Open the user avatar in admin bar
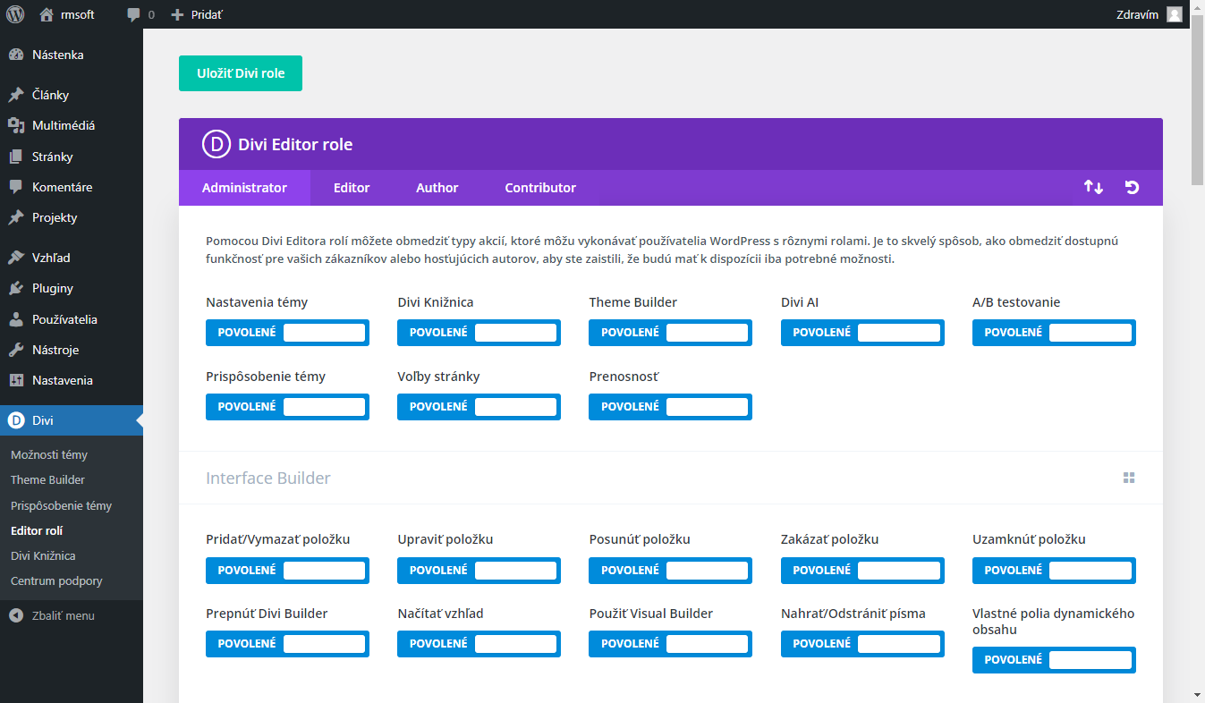 click(x=1175, y=14)
